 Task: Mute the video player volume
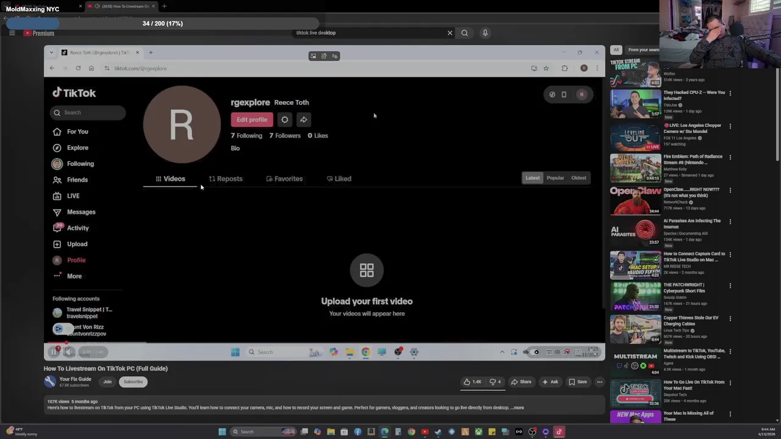[x=69, y=352]
